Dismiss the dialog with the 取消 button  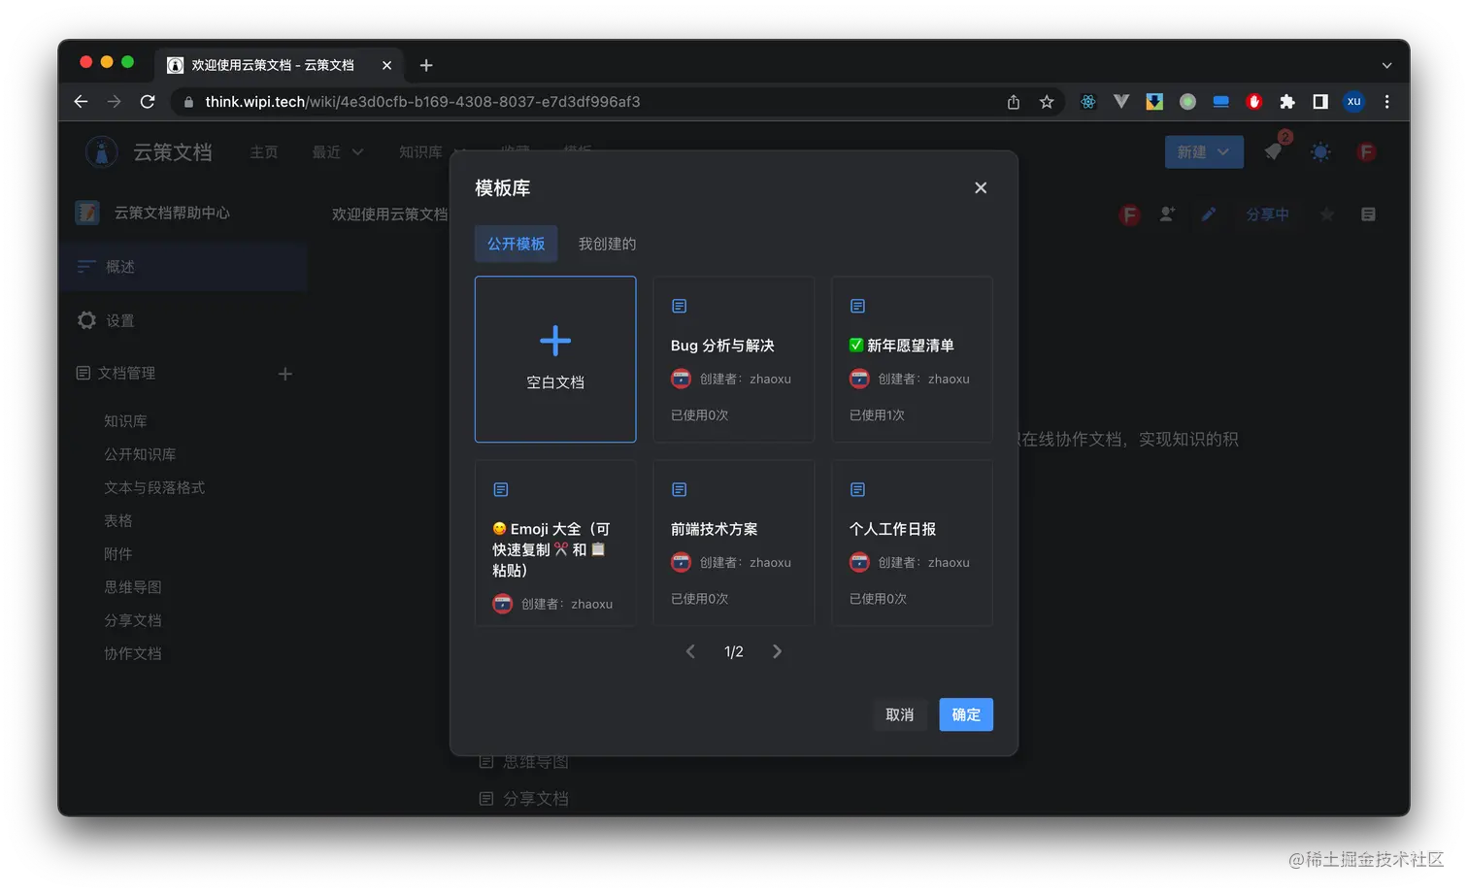tap(899, 714)
